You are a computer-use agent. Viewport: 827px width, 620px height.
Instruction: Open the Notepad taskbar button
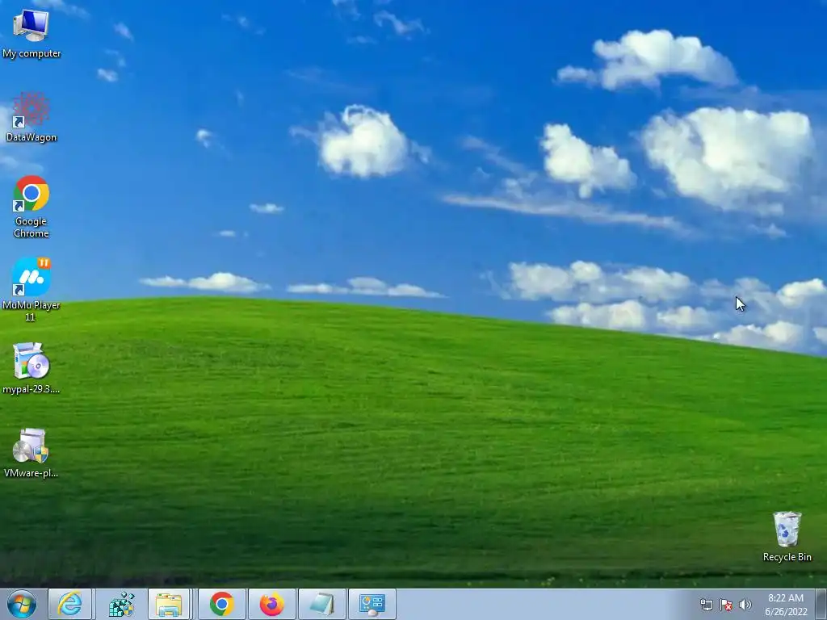tap(322, 604)
